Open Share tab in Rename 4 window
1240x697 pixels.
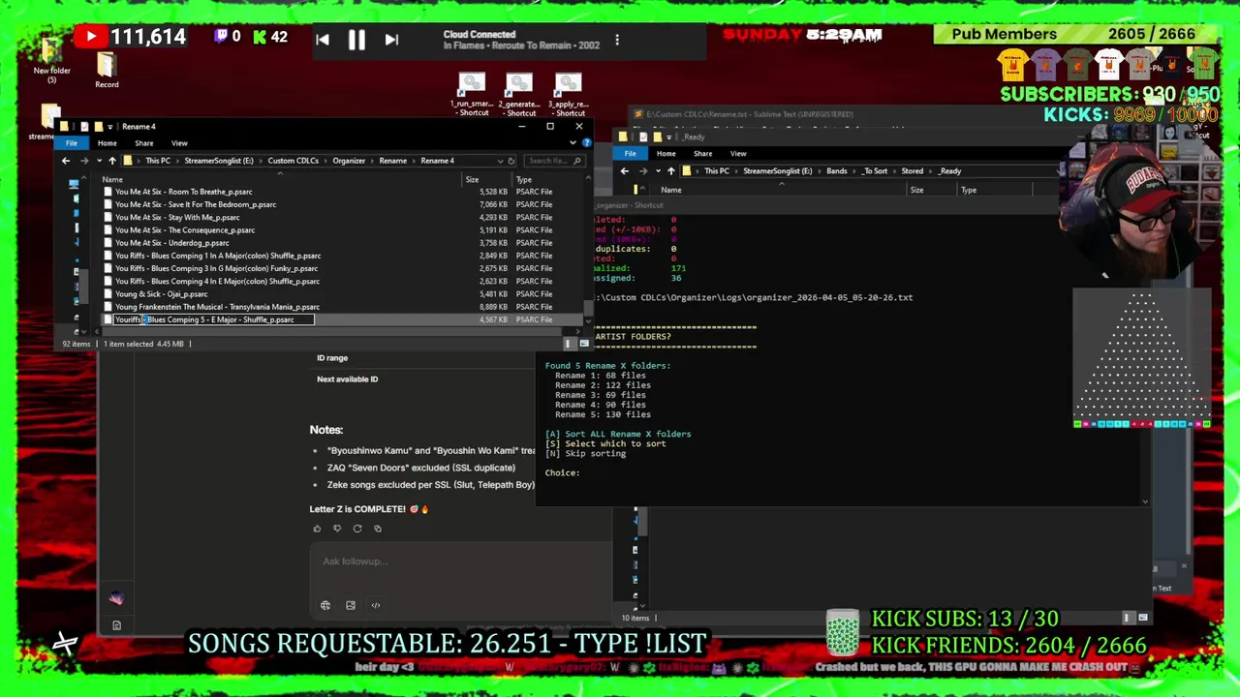[x=143, y=143]
